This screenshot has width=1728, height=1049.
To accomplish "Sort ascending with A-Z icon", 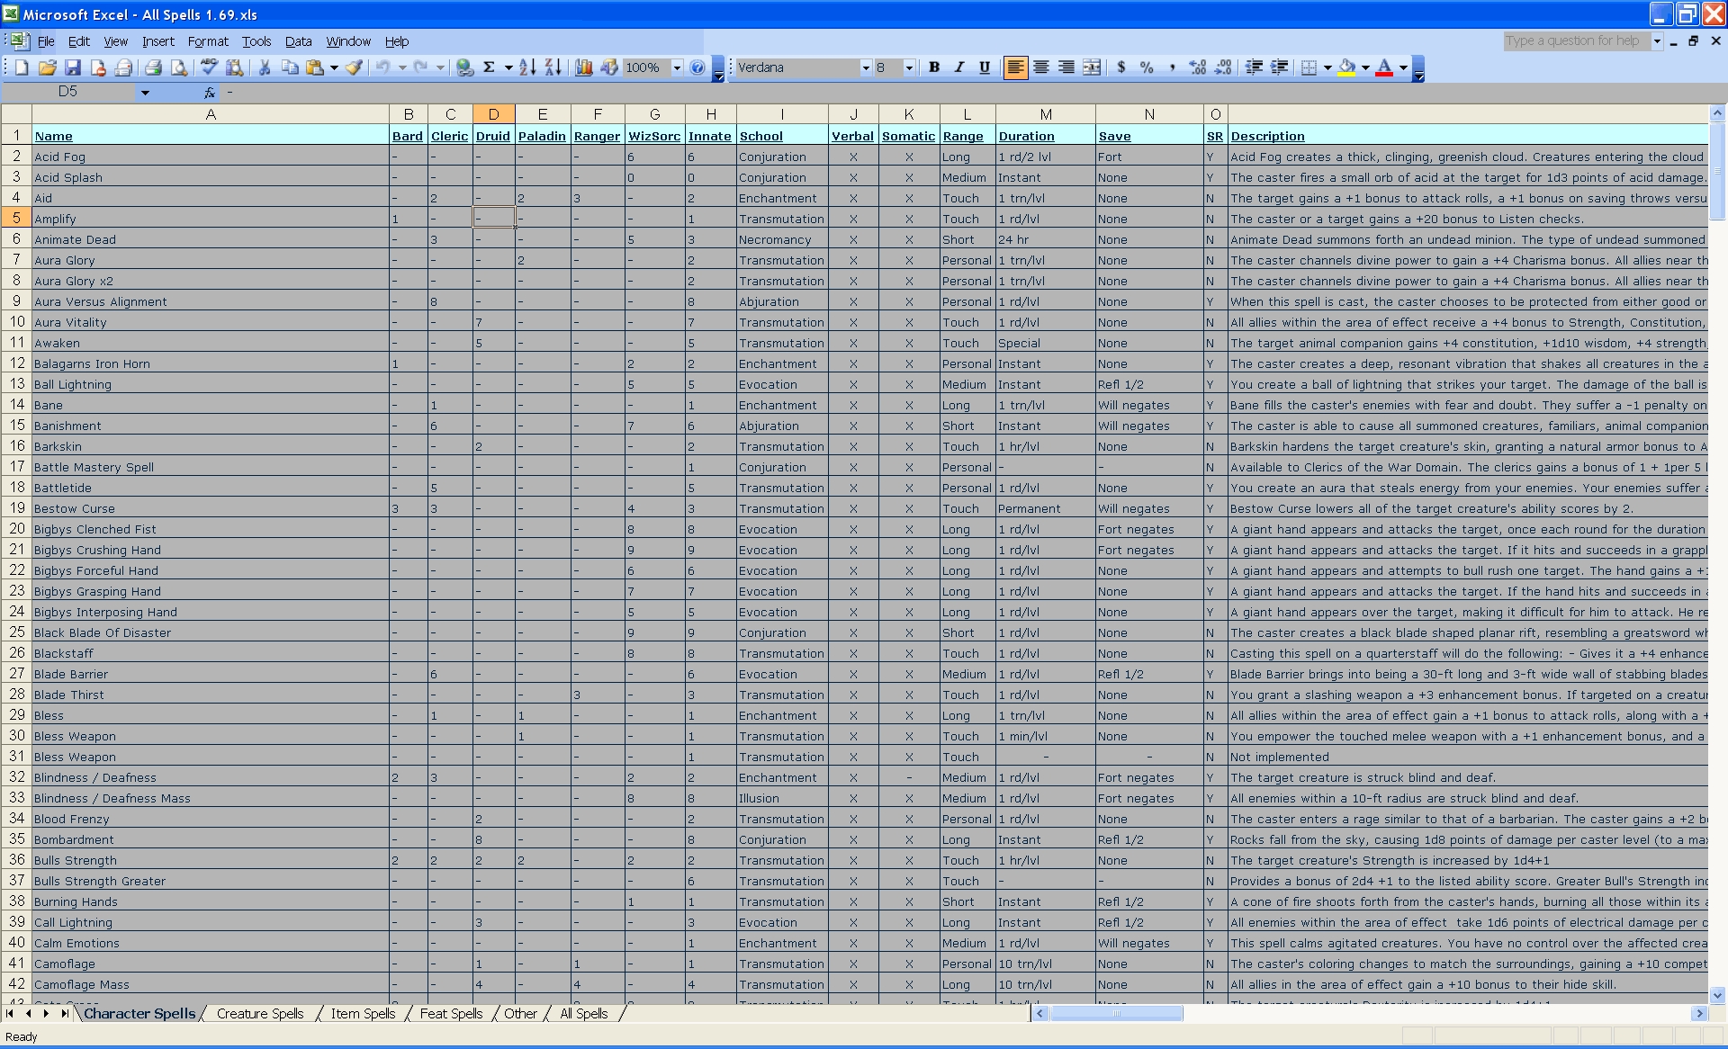I will tap(527, 67).
